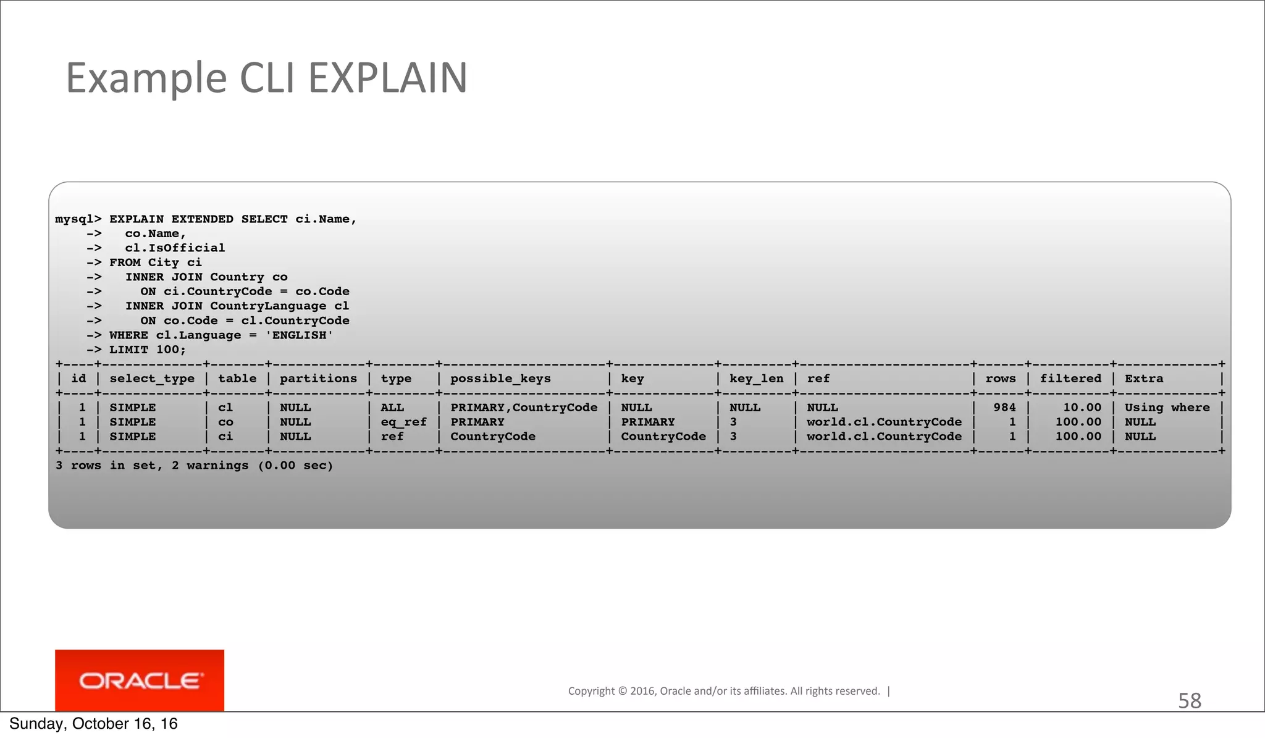Click 'Using where' in Extra column
1265x738 pixels.
click(x=1167, y=408)
